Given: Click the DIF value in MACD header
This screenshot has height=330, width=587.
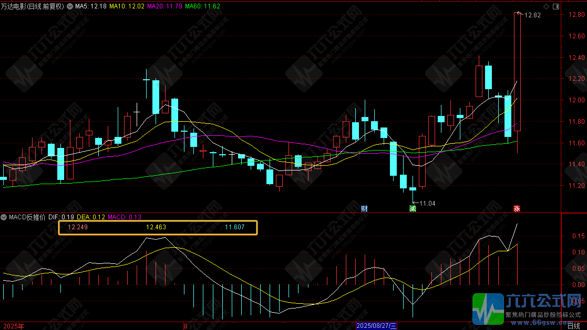Looking at the screenshot, I should (x=61, y=217).
